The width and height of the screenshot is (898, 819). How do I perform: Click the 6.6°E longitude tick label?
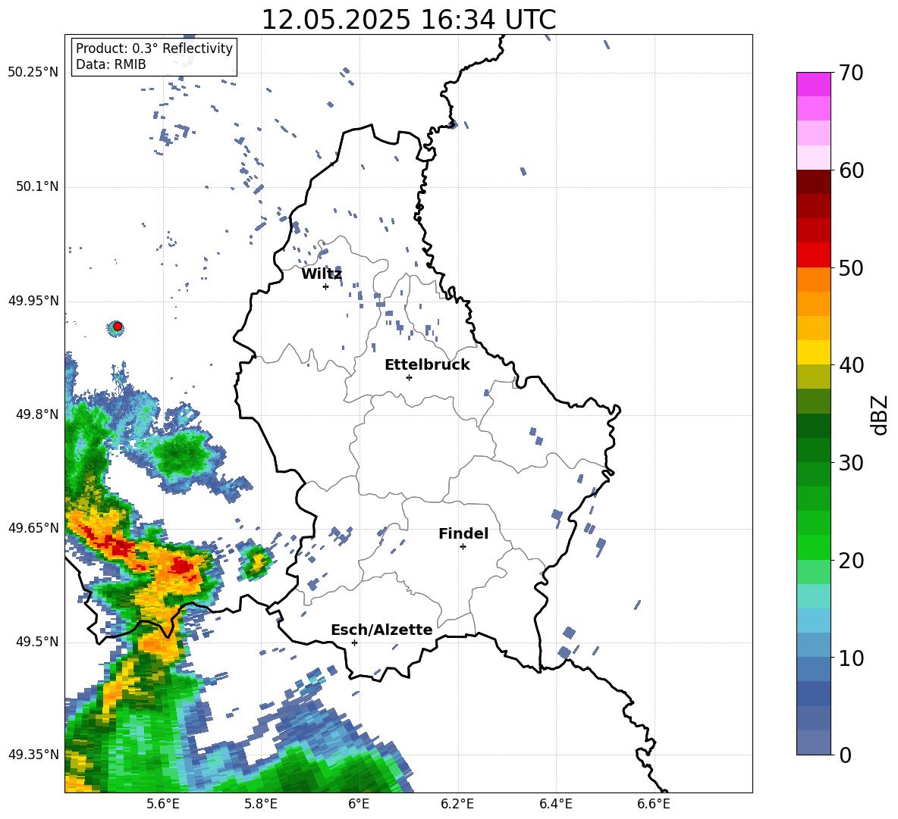[x=654, y=804]
